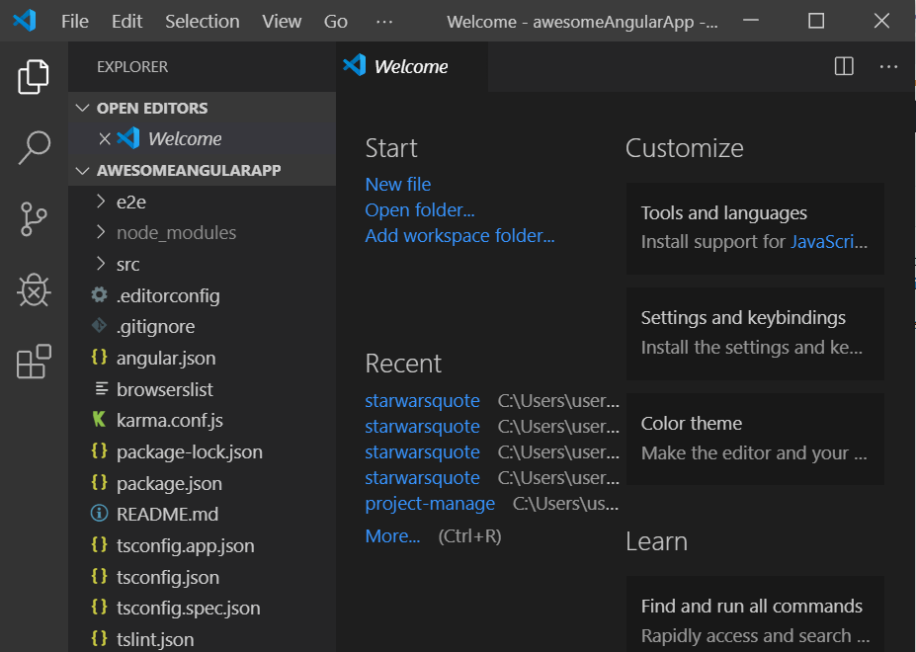
Task: Open the Source Control view
Action: point(33,218)
